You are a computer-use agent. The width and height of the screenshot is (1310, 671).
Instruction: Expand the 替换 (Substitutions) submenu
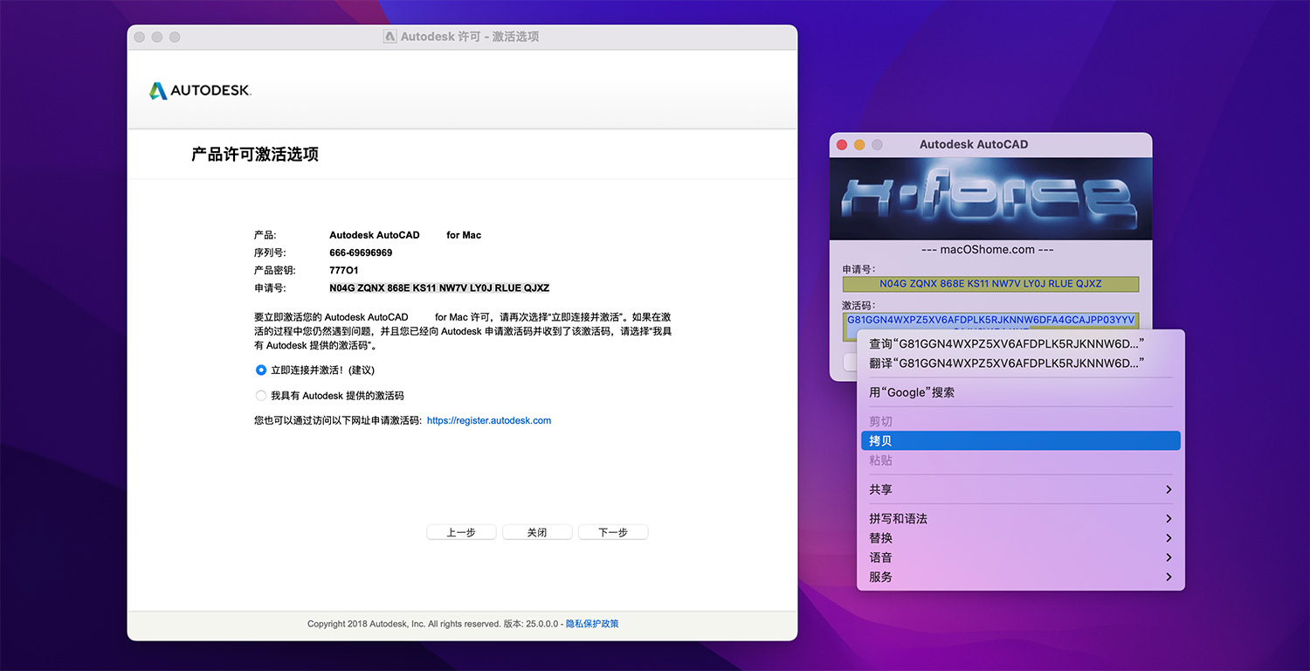(1020, 538)
